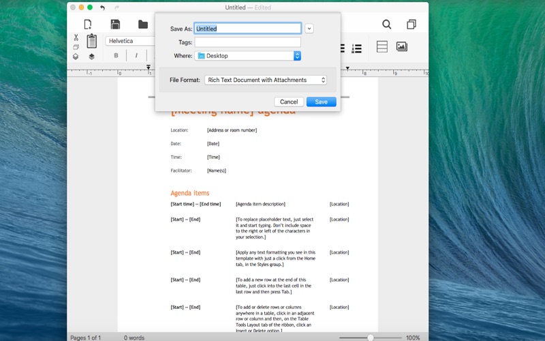Click the Undo arrow in title bar
545x341 pixels.
[102, 8]
